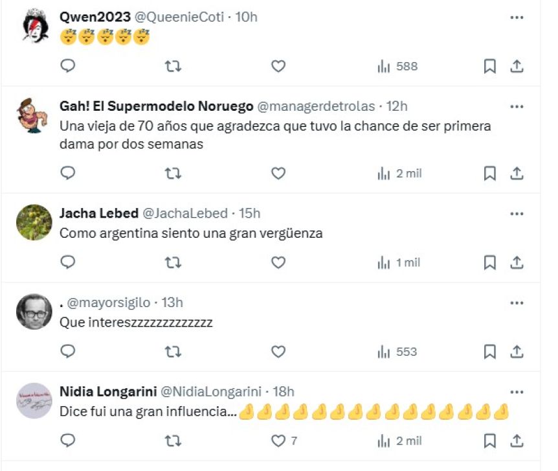Retweet the Jacha Lebed tweet
Image resolution: width=558 pixels, height=471 pixels.
(173, 262)
